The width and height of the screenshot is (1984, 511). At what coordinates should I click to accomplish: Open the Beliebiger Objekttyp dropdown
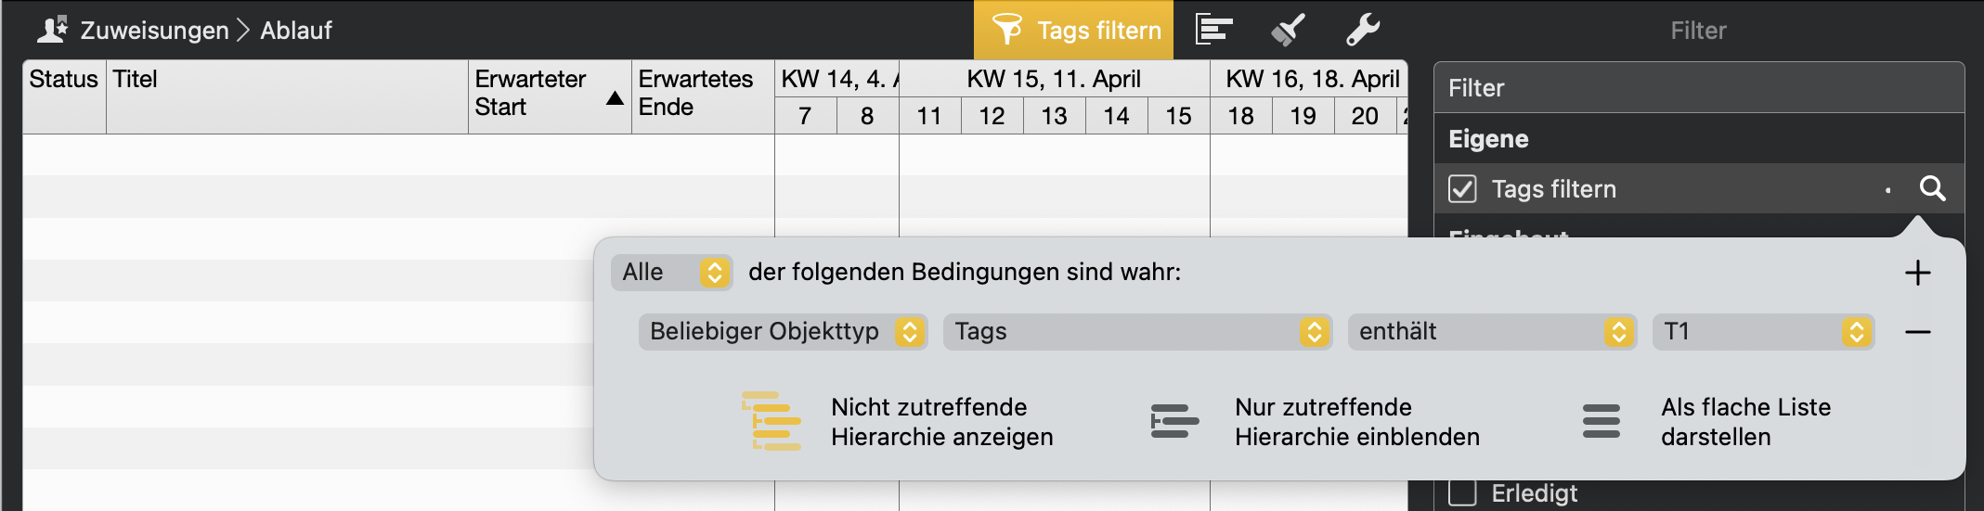click(782, 332)
